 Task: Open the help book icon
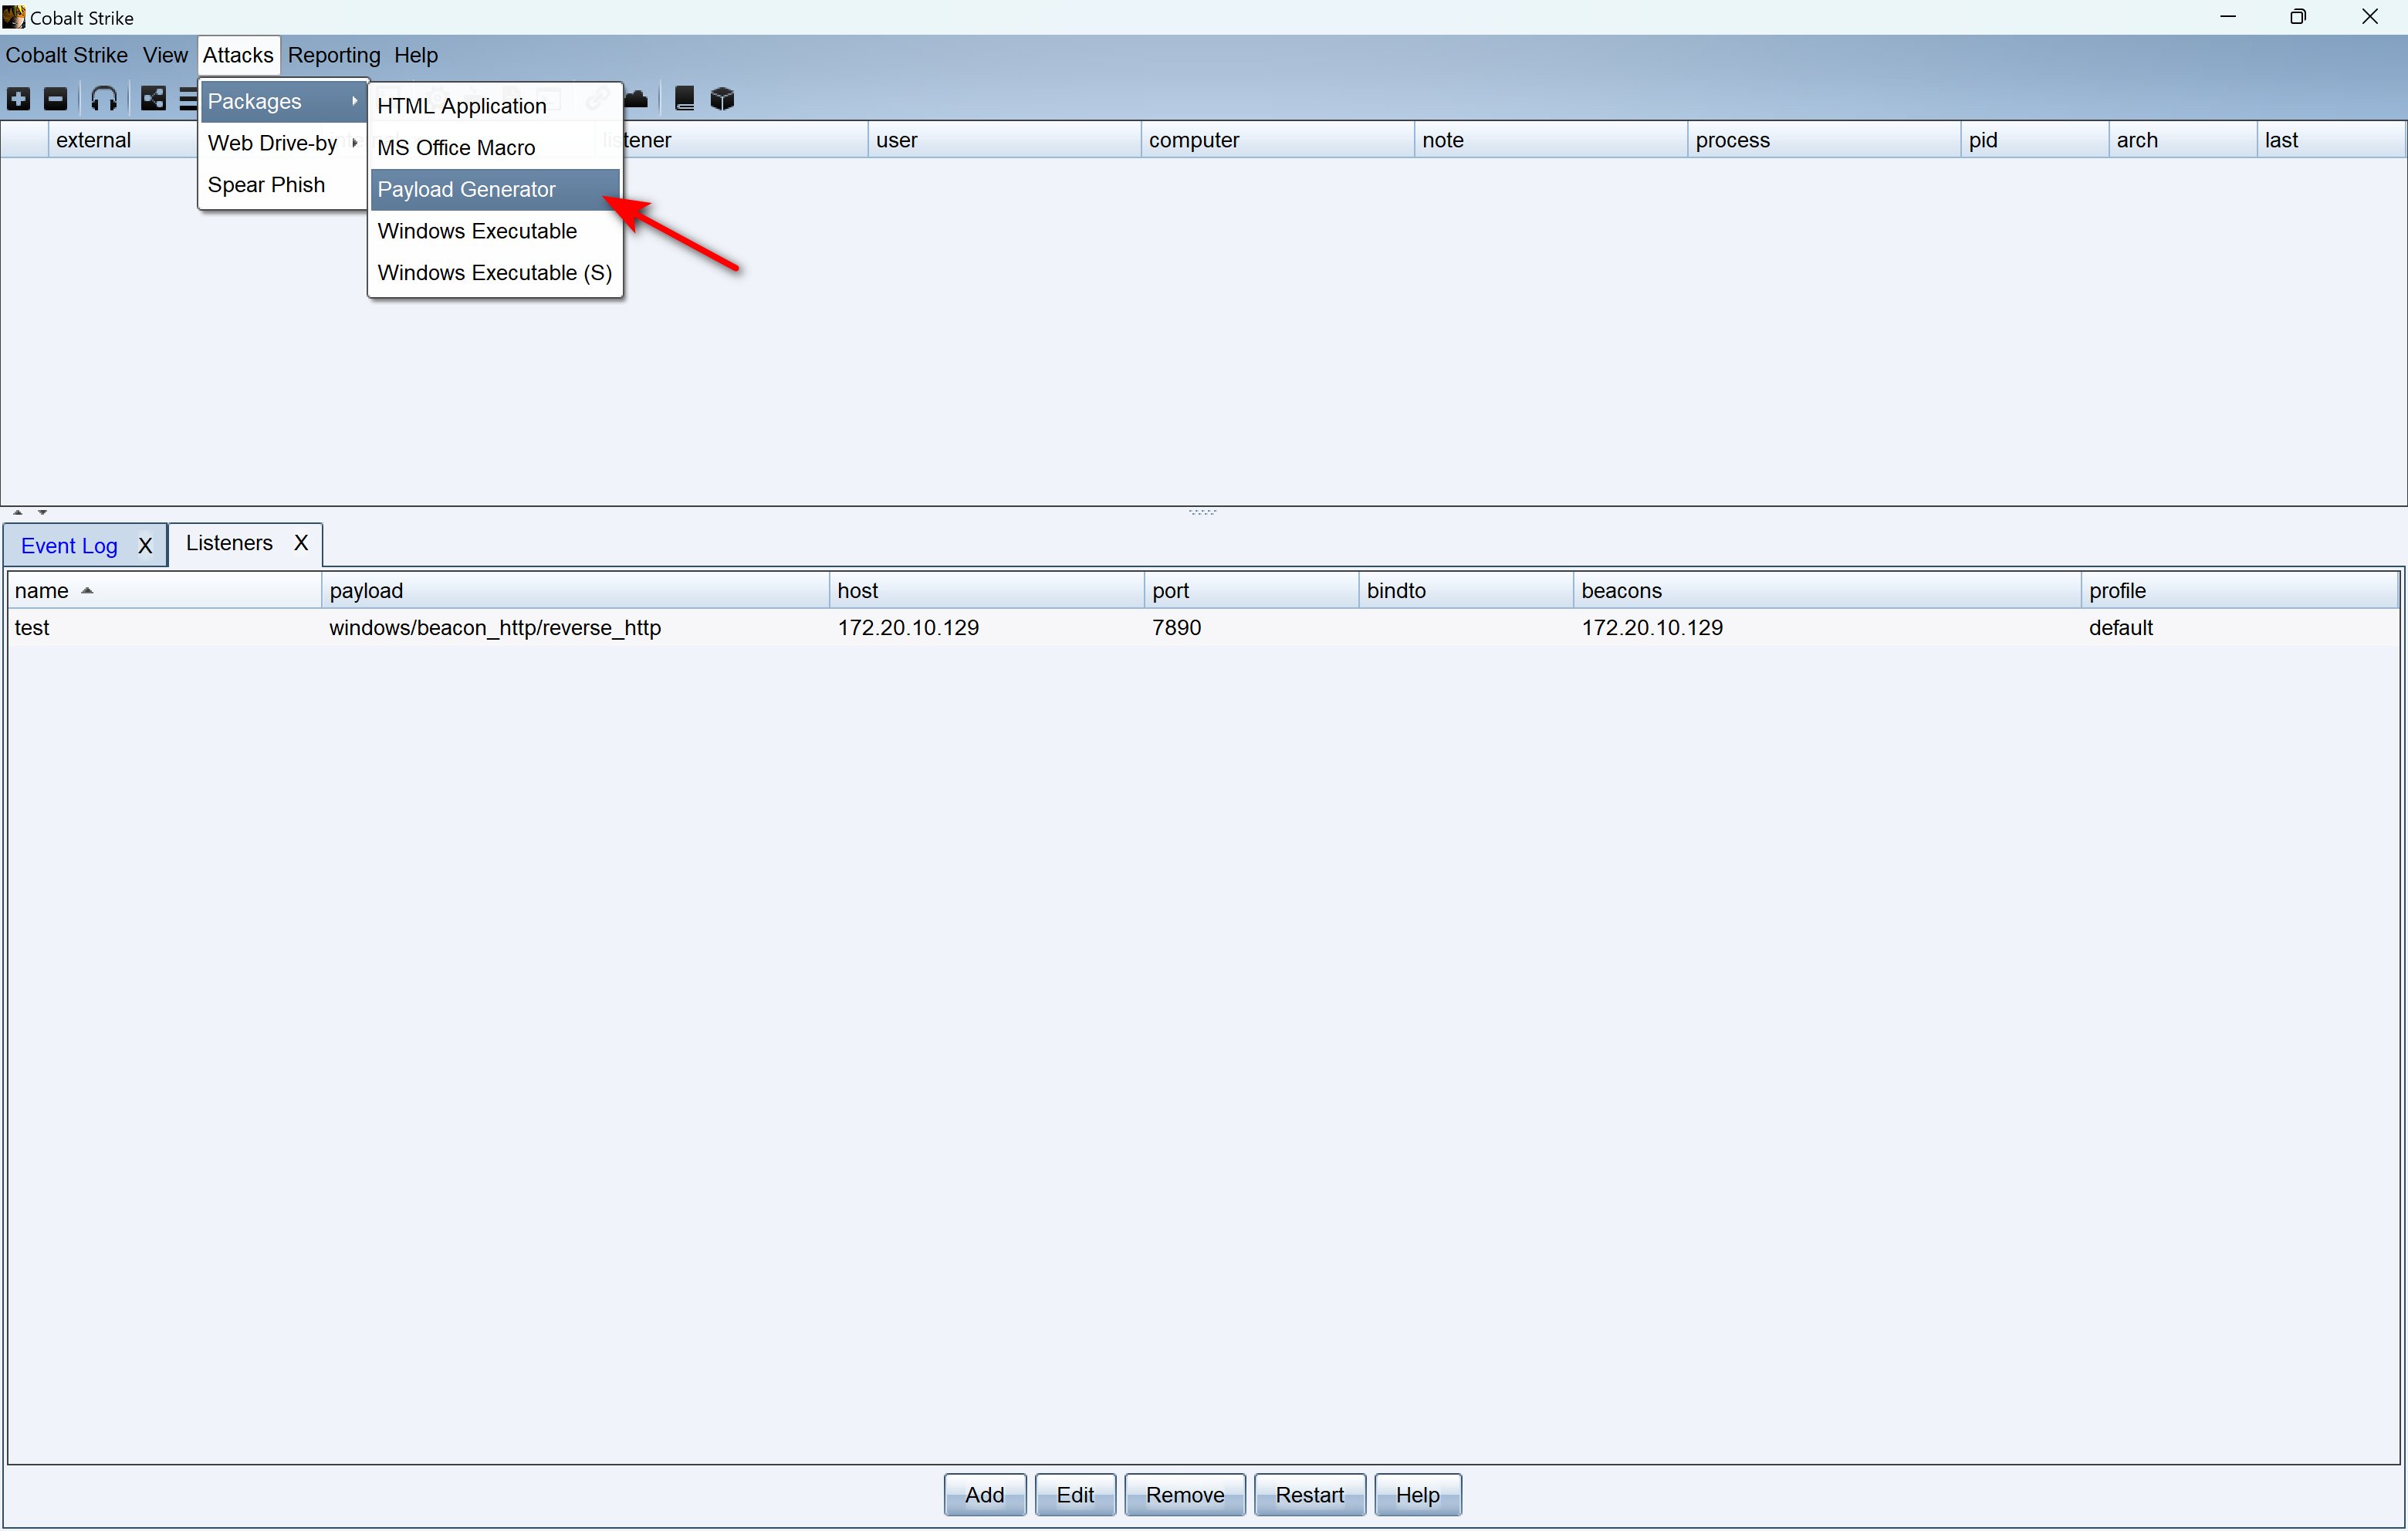(x=685, y=99)
